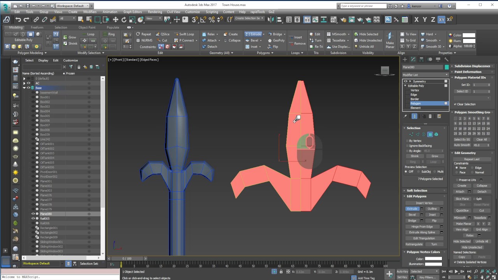Click the Auto Smooth button
Image resolution: width=498 pixels, height=280 pixels.
[x=462, y=145]
